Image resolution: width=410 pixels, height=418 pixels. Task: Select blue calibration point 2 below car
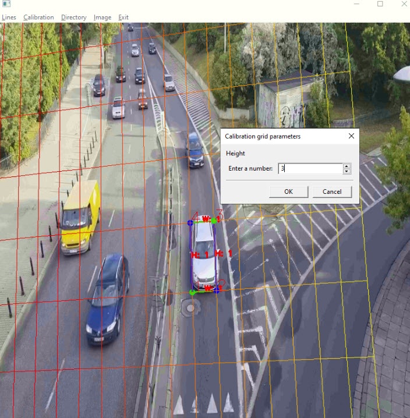pyautogui.click(x=217, y=289)
